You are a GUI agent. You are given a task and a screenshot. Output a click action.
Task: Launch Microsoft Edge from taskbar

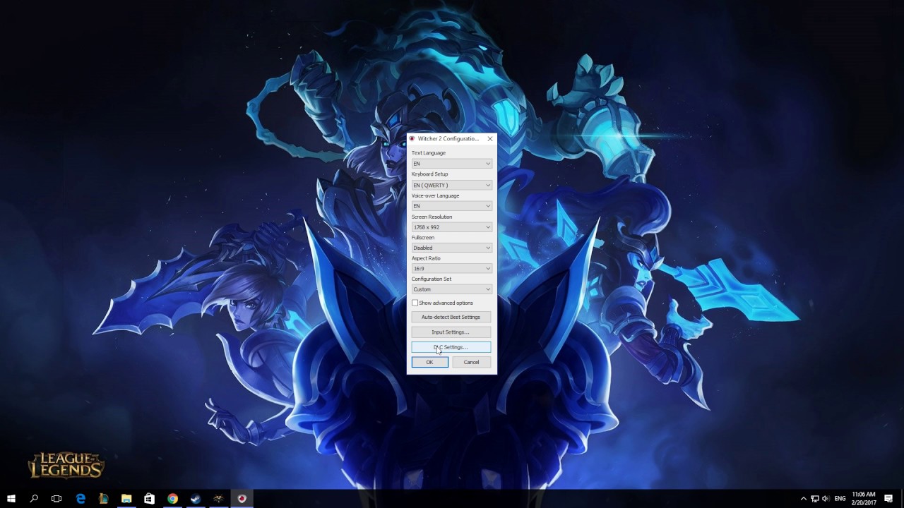(81, 499)
